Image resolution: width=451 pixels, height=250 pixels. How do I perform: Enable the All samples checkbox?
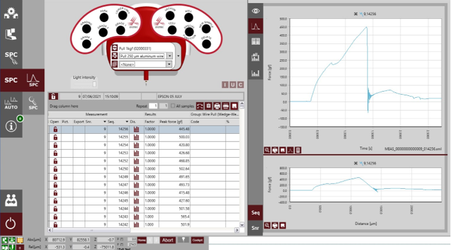tap(173, 106)
